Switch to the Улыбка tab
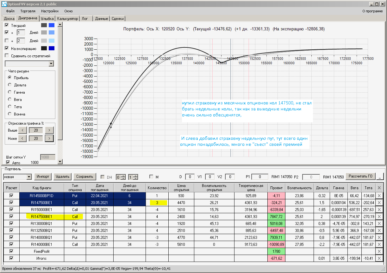Viewport: 387px width, 273px height. click(47, 19)
